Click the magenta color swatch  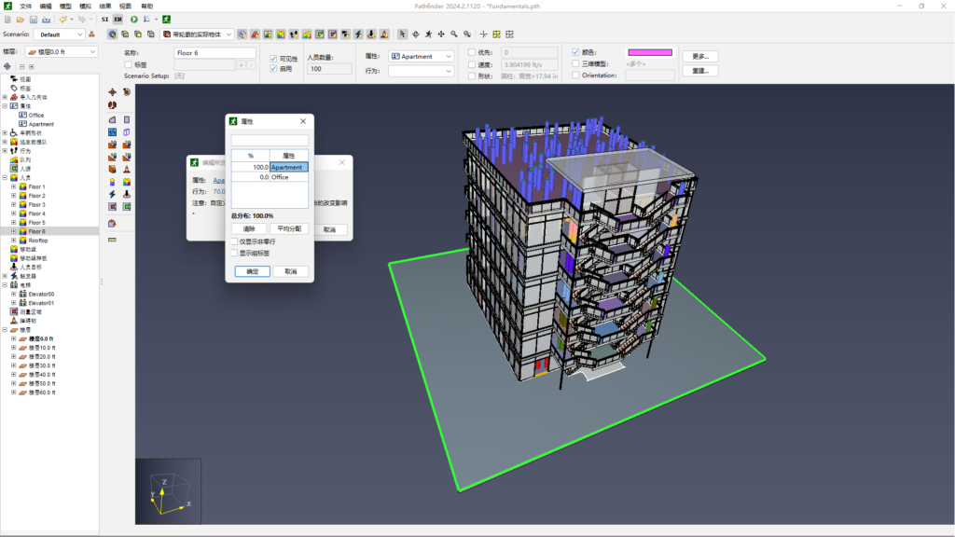coord(651,53)
